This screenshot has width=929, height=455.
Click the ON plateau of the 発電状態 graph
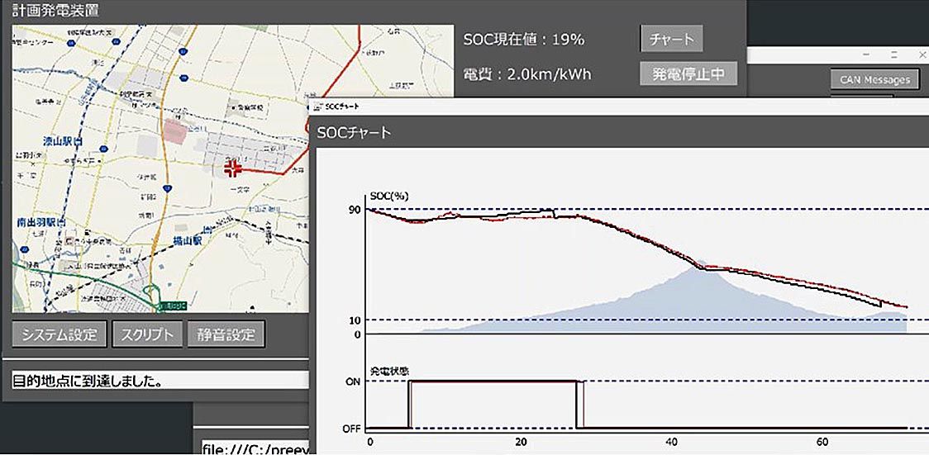[493, 381]
